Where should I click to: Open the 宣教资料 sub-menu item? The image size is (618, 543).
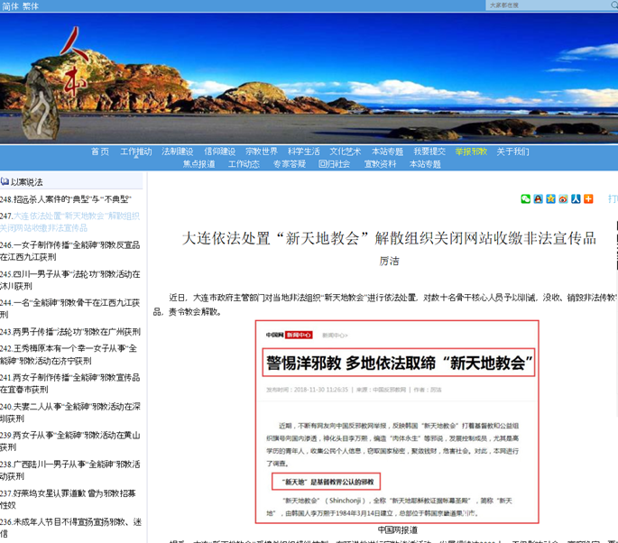click(x=380, y=164)
